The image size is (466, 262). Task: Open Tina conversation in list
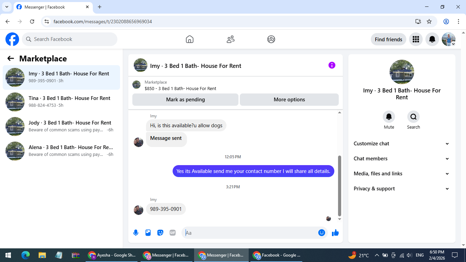(61, 102)
